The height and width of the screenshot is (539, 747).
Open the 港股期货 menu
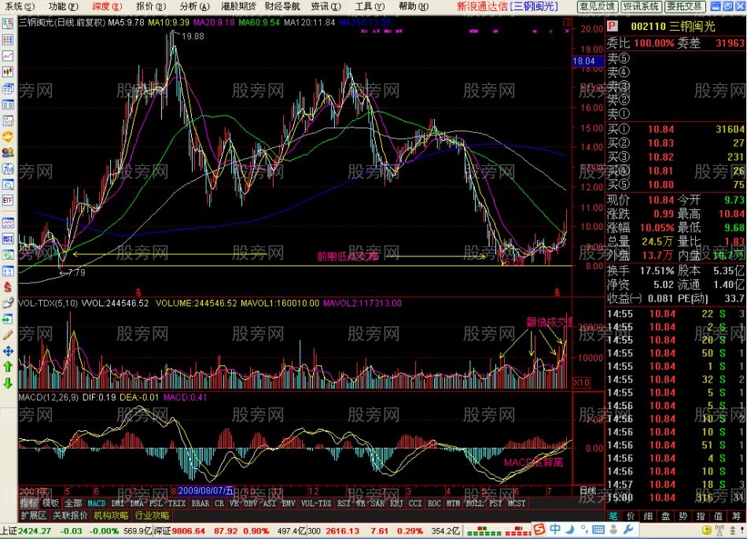point(239,6)
